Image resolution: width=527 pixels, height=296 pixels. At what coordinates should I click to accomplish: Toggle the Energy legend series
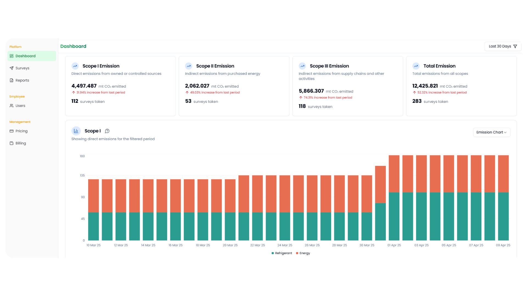[x=303, y=253]
